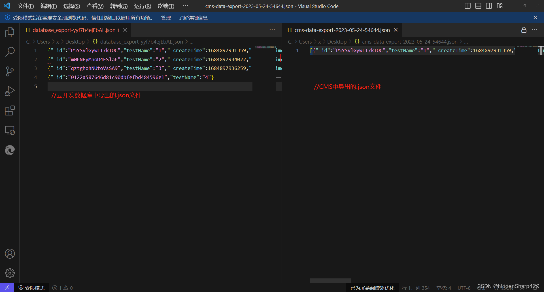Screen dimensions: 544x292
Task: Click the minimap of the left editor
Action: 265,47
